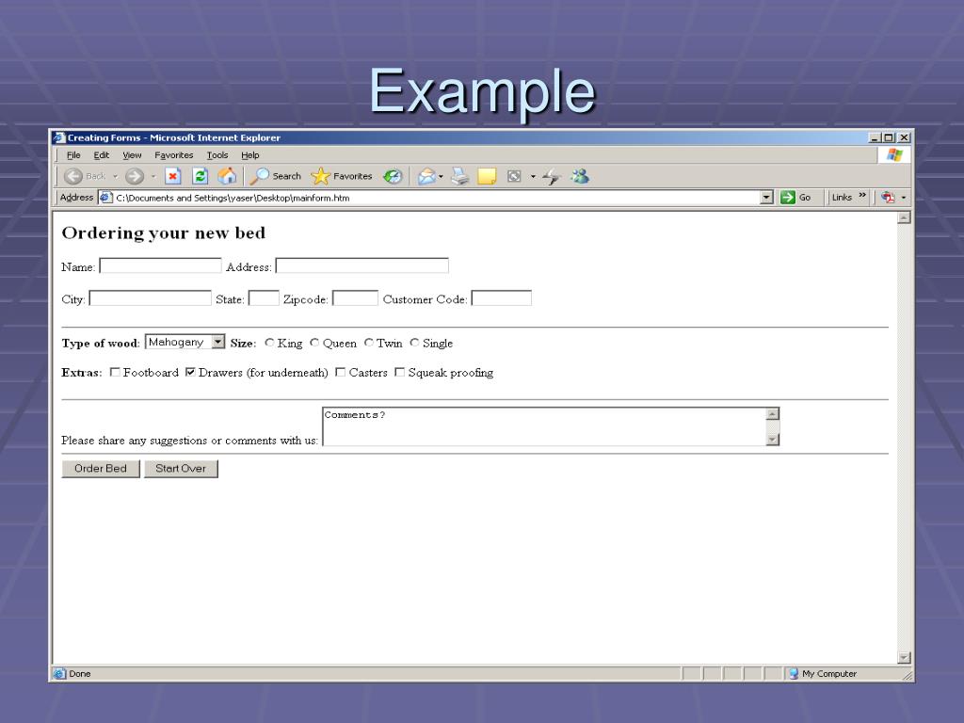Screen dimensions: 964x723
Task: Click the My Computer zone icon
Action: pyautogui.click(x=793, y=674)
